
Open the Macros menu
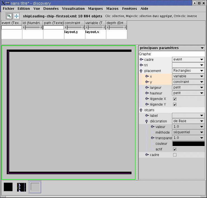pos(112,9)
